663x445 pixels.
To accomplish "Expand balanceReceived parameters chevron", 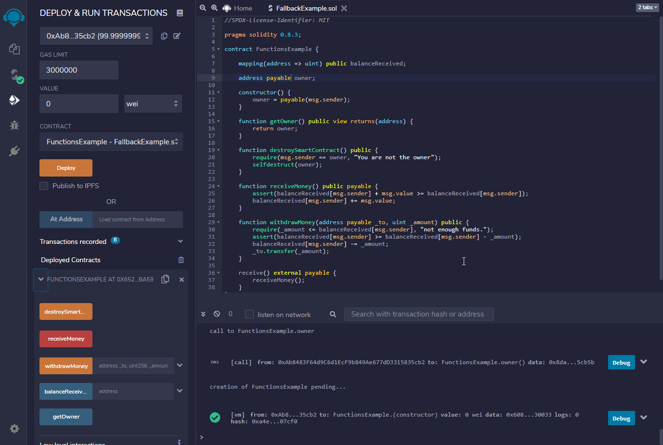I will coord(180,391).
